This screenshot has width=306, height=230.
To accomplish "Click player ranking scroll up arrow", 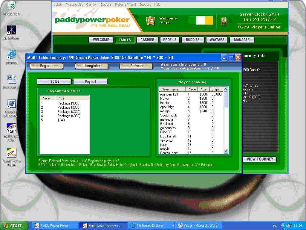I will 226,89.
